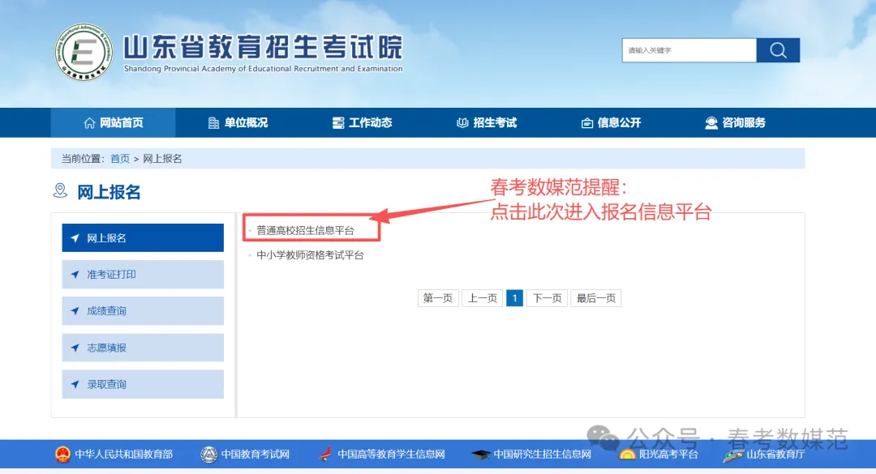Open the 咨询服务 navigation menu
Viewport: 876px width, 474px height.
[x=735, y=123]
